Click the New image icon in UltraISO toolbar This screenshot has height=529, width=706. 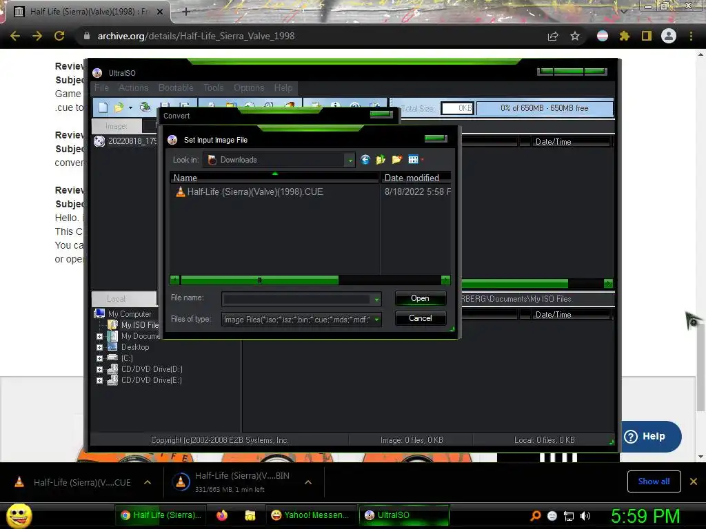[x=103, y=107]
